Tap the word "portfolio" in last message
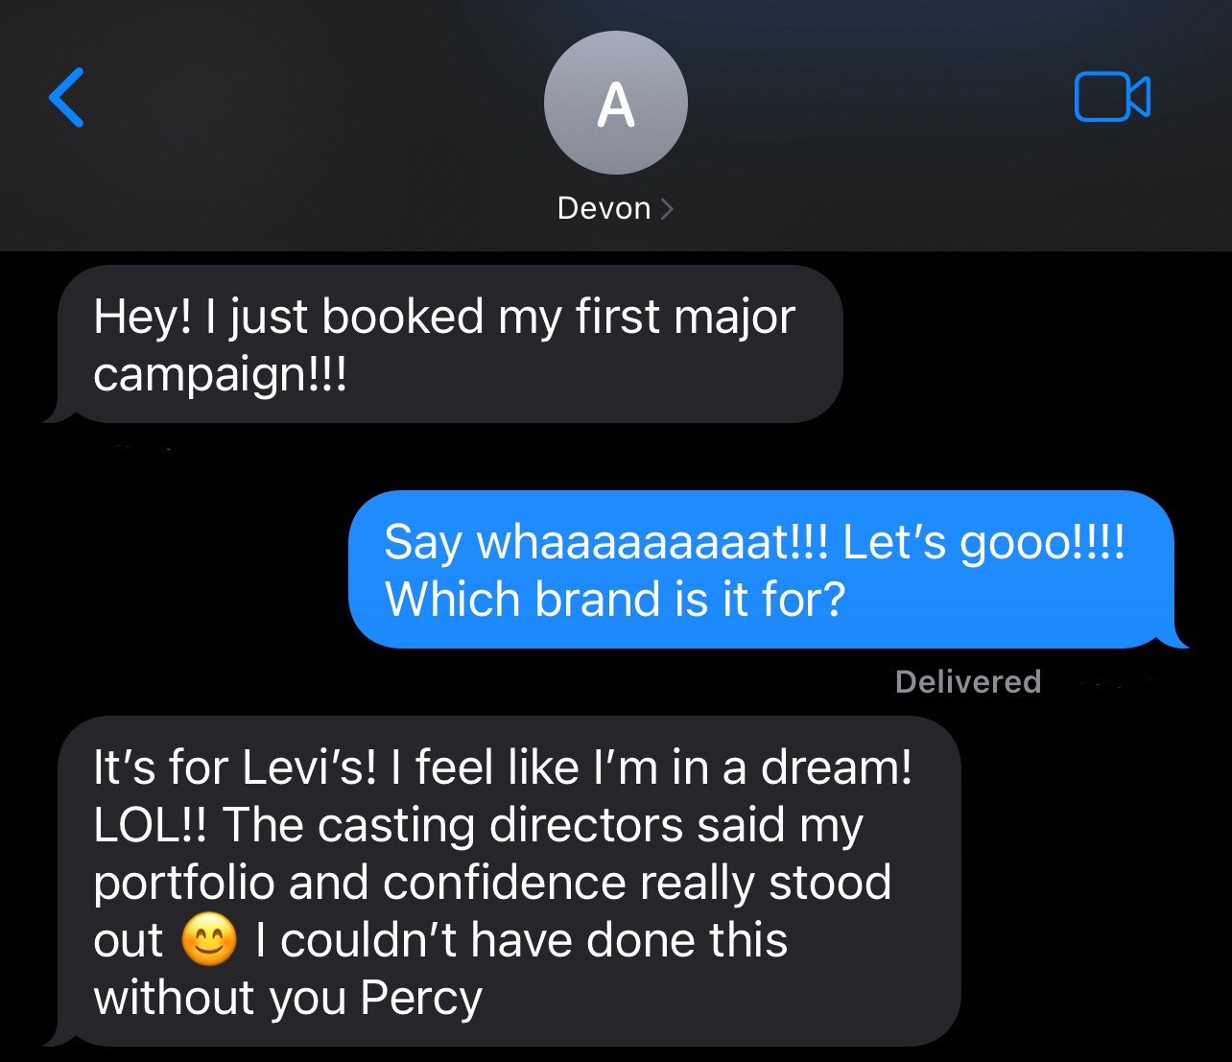Image resolution: width=1232 pixels, height=1062 pixels. [184, 884]
